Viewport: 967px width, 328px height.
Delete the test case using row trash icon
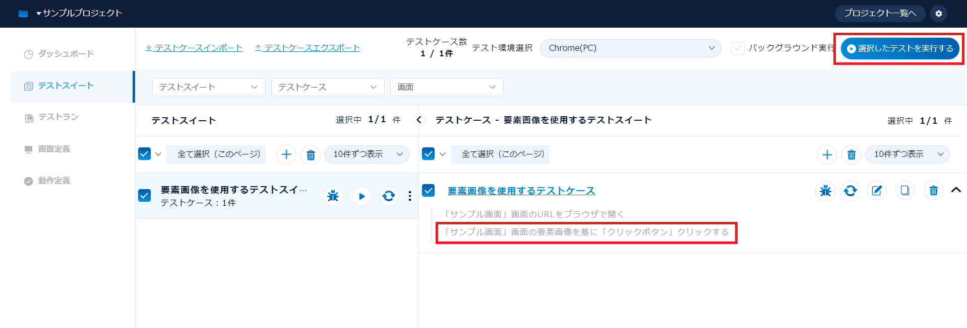[933, 191]
